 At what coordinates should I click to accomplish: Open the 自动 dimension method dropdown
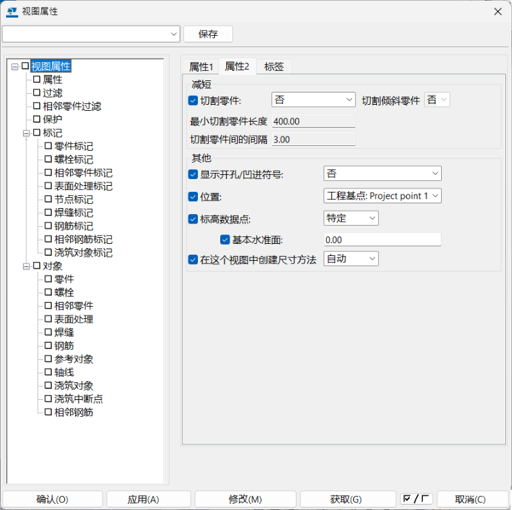[x=351, y=259]
